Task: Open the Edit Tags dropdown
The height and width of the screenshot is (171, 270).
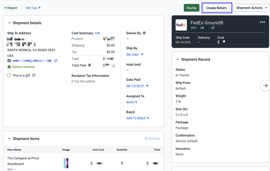Action: coord(33,8)
